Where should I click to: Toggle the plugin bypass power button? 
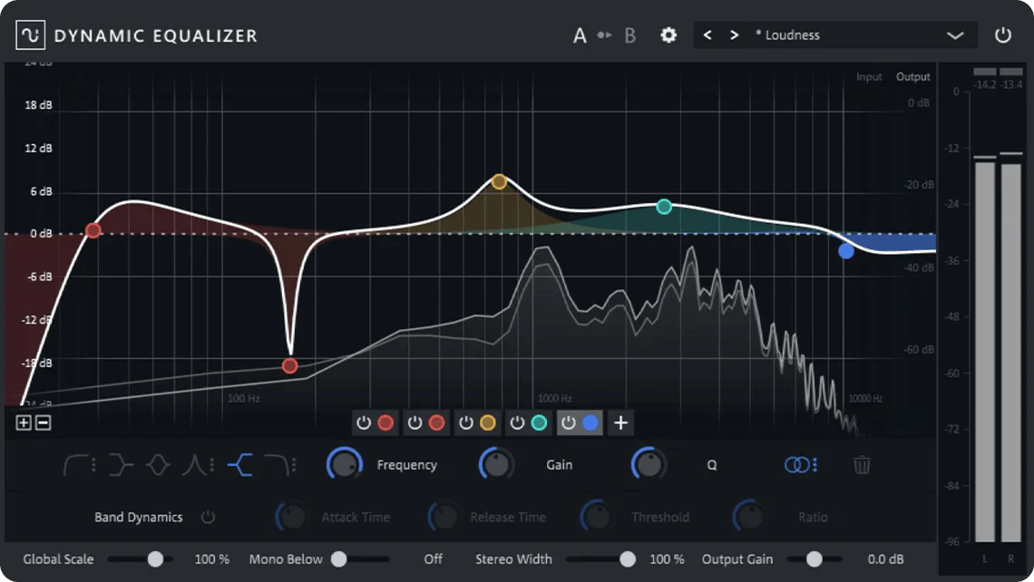point(1002,35)
